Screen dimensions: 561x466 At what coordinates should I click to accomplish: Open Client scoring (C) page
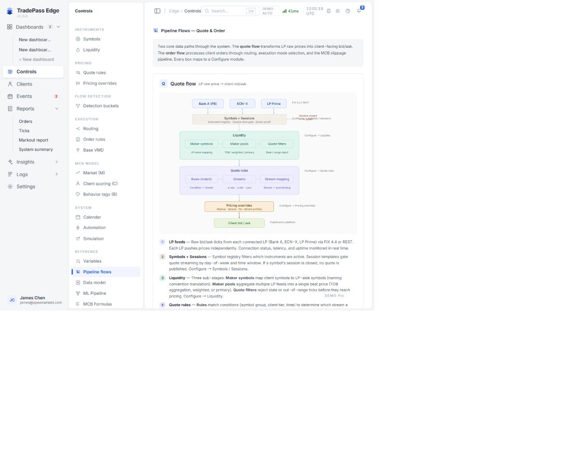(x=106, y=184)
